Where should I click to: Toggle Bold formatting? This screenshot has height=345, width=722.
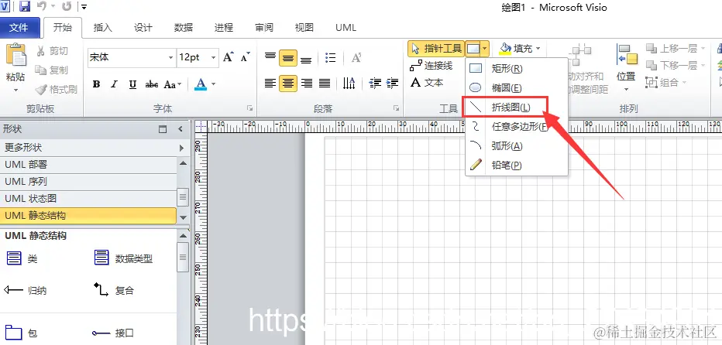point(96,84)
